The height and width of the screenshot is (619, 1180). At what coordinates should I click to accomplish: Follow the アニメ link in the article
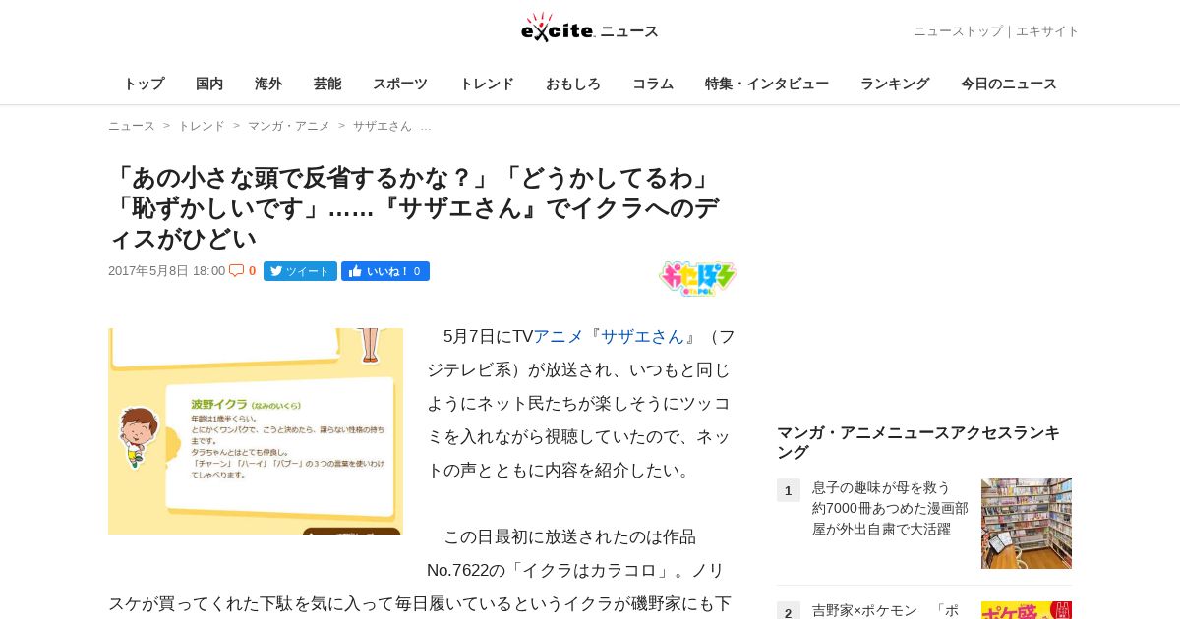(x=559, y=336)
